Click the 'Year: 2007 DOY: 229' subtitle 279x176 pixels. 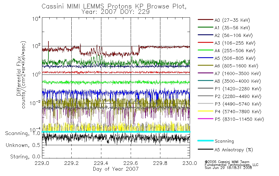pyautogui.click(x=115, y=12)
